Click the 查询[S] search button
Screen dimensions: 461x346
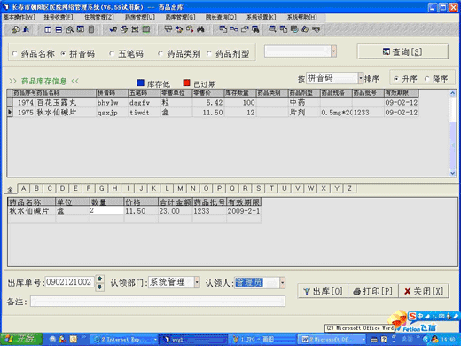click(x=402, y=51)
